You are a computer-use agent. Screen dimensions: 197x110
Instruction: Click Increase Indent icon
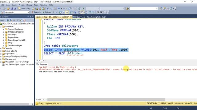point(101,12)
